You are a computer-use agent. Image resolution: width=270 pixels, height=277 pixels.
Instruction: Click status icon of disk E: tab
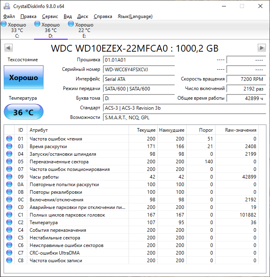tap(71, 24)
